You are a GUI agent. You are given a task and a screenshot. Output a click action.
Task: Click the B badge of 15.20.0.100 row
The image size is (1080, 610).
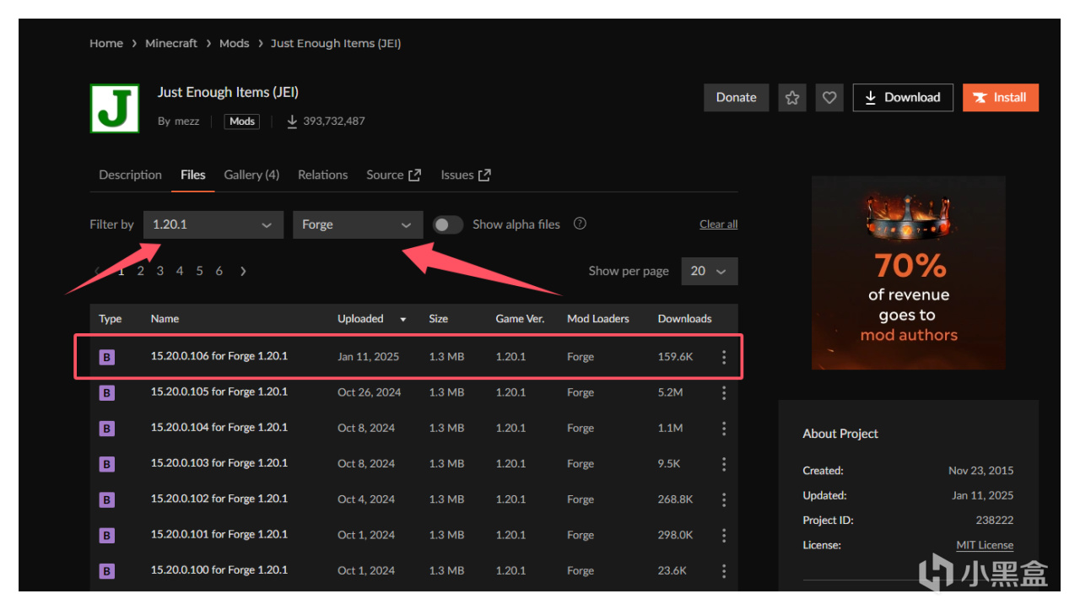(x=106, y=571)
